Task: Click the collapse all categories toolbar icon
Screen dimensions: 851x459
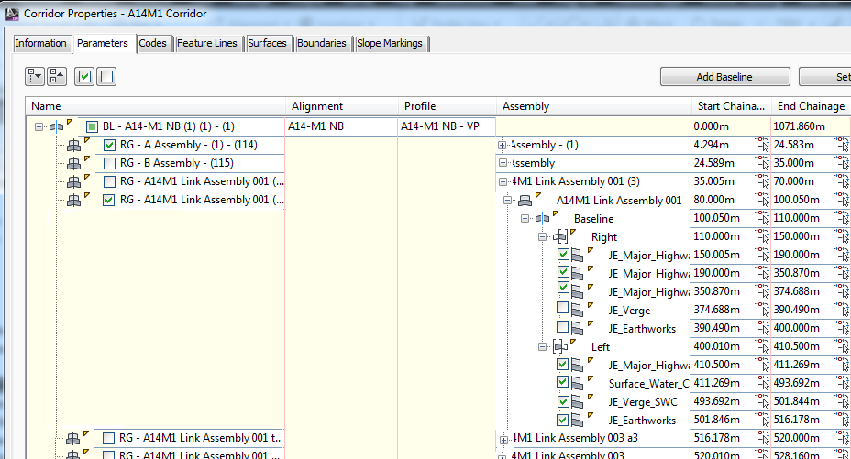Action: [57, 76]
